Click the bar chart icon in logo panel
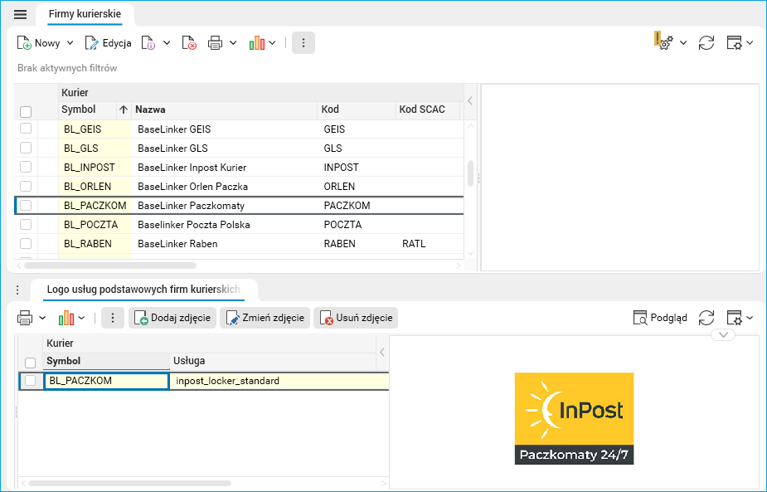This screenshot has height=492, width=767. (x=66, y=318)
